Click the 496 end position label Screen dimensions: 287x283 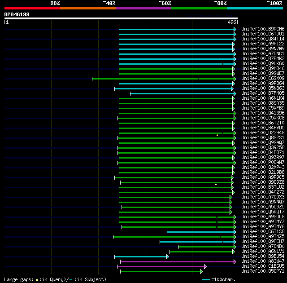click(232, 22)
